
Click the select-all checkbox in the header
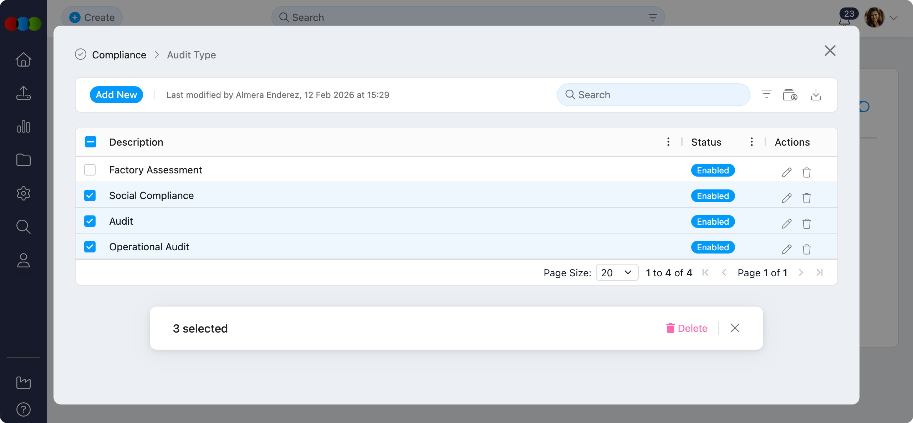tap(91, 142)
